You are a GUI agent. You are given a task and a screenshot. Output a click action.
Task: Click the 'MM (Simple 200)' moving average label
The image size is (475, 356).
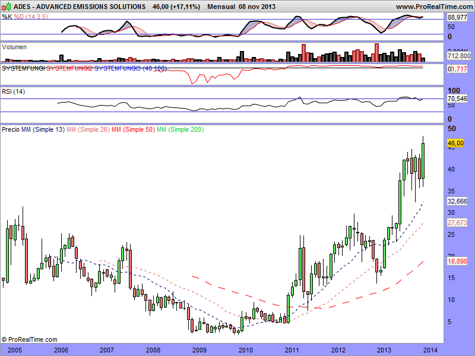pyautogui.click(x=180, y=129)
